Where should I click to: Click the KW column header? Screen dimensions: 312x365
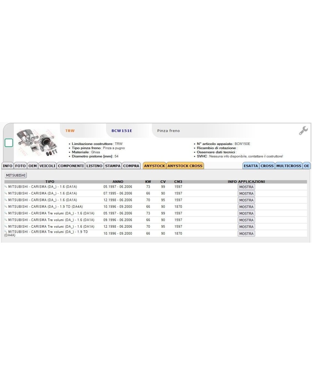coord(148,181)
